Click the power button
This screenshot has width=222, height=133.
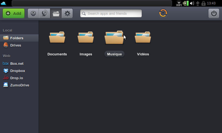click(x=214, y=13)
